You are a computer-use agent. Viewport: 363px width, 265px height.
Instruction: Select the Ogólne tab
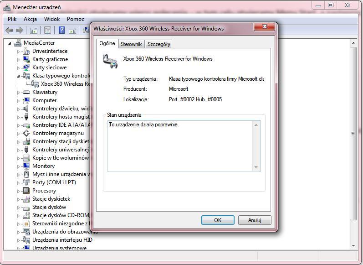[107, 43]
